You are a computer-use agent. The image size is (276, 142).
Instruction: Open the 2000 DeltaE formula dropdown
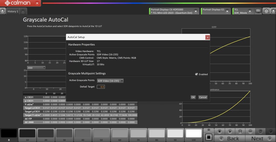click(x=36, y=68)
